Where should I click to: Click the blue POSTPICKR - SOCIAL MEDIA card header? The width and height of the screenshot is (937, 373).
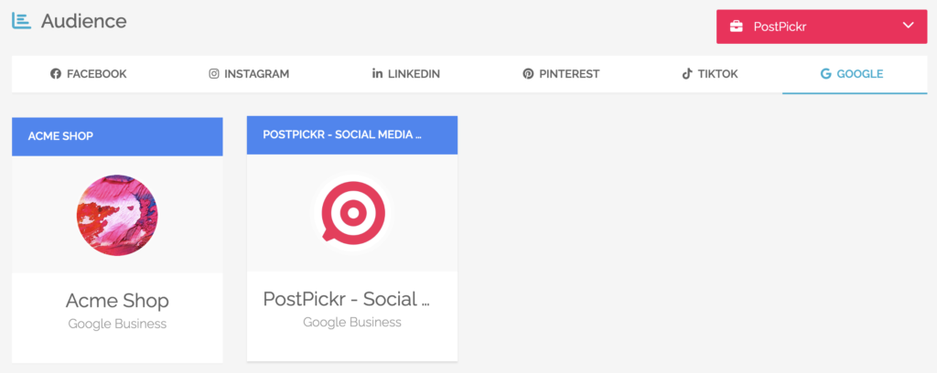pyautogui.click(x=351, y=134)
